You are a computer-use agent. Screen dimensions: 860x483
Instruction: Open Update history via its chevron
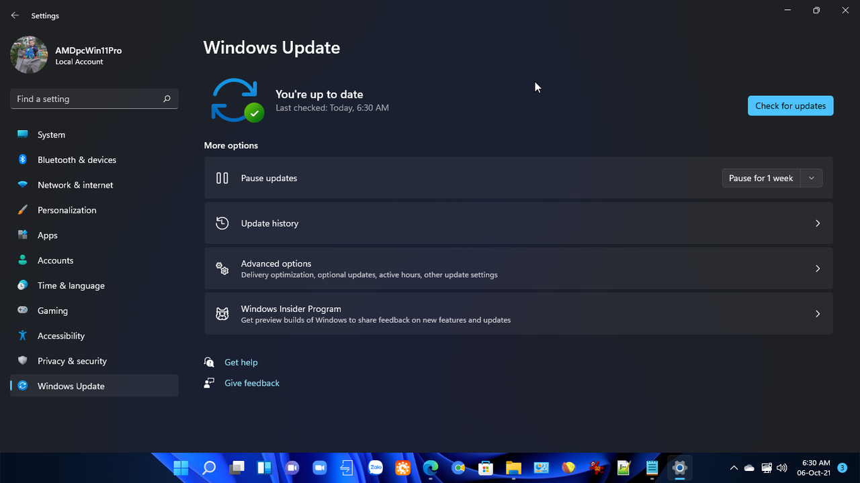[818, 223]
